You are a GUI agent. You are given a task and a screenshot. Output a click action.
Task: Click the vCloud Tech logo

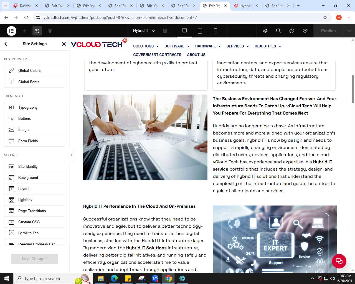[x=99, y=44]
